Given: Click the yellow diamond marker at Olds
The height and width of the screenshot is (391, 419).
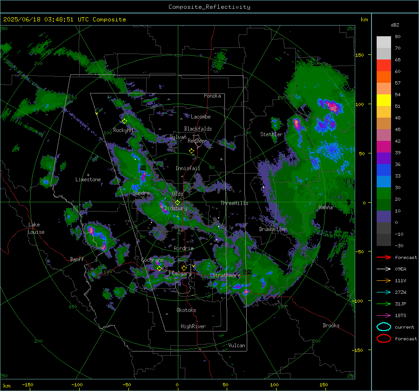Looking at the screenshot, I should point(177,203).
